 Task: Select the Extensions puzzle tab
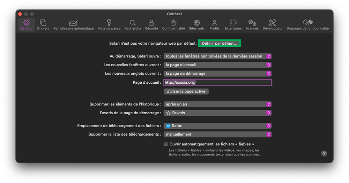[x=233, y=25]
